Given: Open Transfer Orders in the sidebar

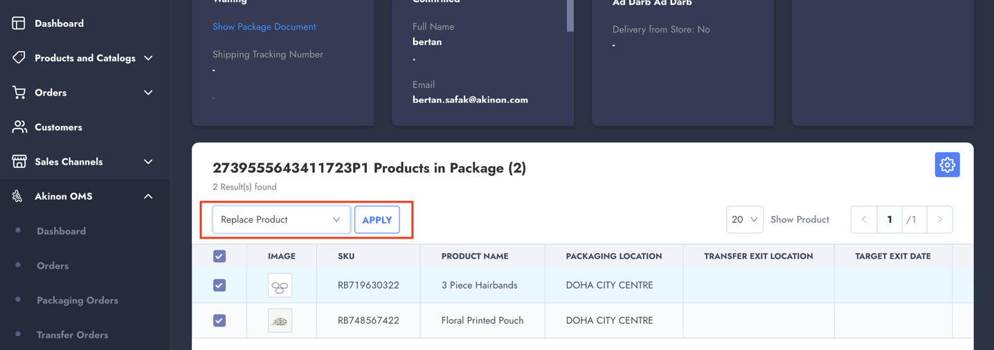Looking at the screenshot, I should pos(73,335).
